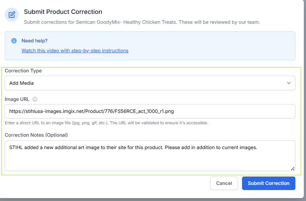Click the Need help? heading text

click(x=34, y=41)
